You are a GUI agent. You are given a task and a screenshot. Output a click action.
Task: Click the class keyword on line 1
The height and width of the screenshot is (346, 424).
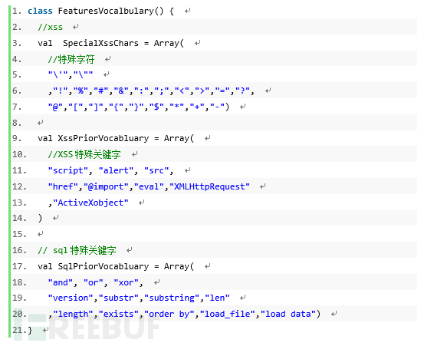click(x=40, y=11)
